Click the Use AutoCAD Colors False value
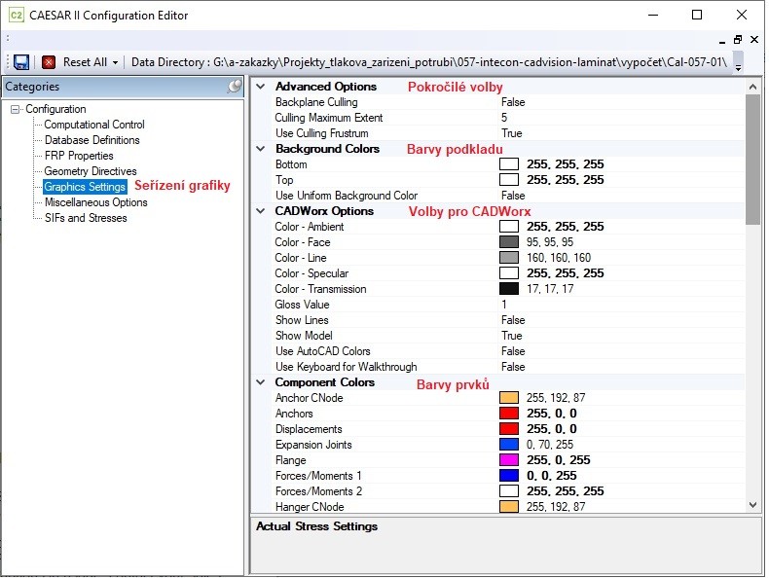Viewport: 769px width, 578px height. (x=513, y=351)
